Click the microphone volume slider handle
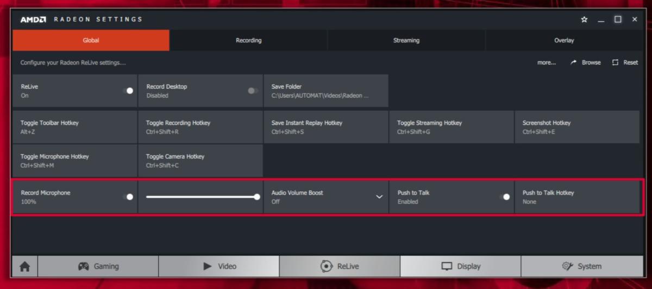The image size is (652, 289). pyautogui.click(x=257, y=197)
